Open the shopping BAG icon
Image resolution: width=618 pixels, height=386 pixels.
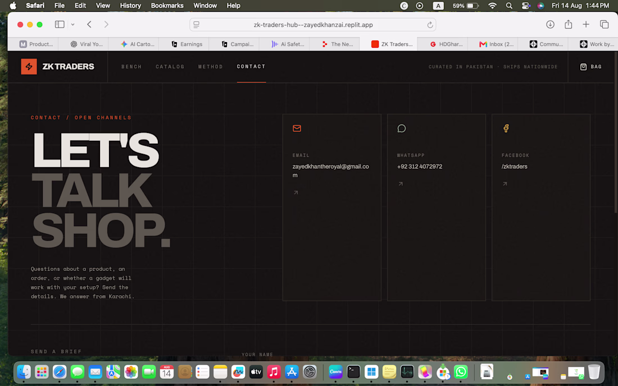click(583, 67)
